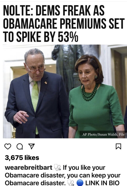
Task: Click the lapel pin on the navy suit
Action: [x=46, y=83]
